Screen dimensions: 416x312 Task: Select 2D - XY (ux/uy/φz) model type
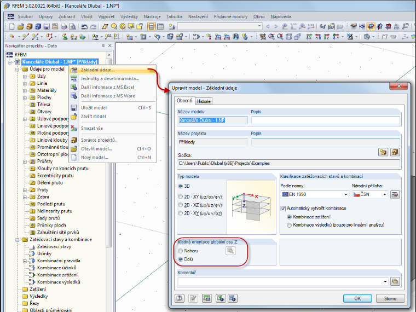(x=181, y=213)
